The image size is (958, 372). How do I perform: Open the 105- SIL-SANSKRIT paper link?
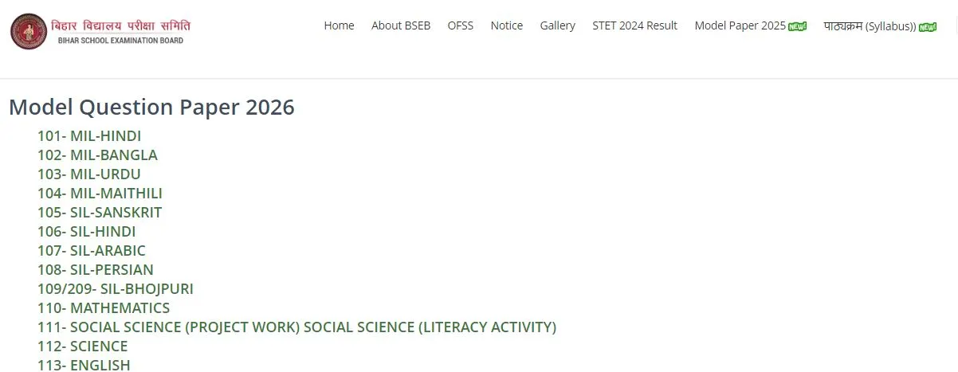(x=100, y=213)
